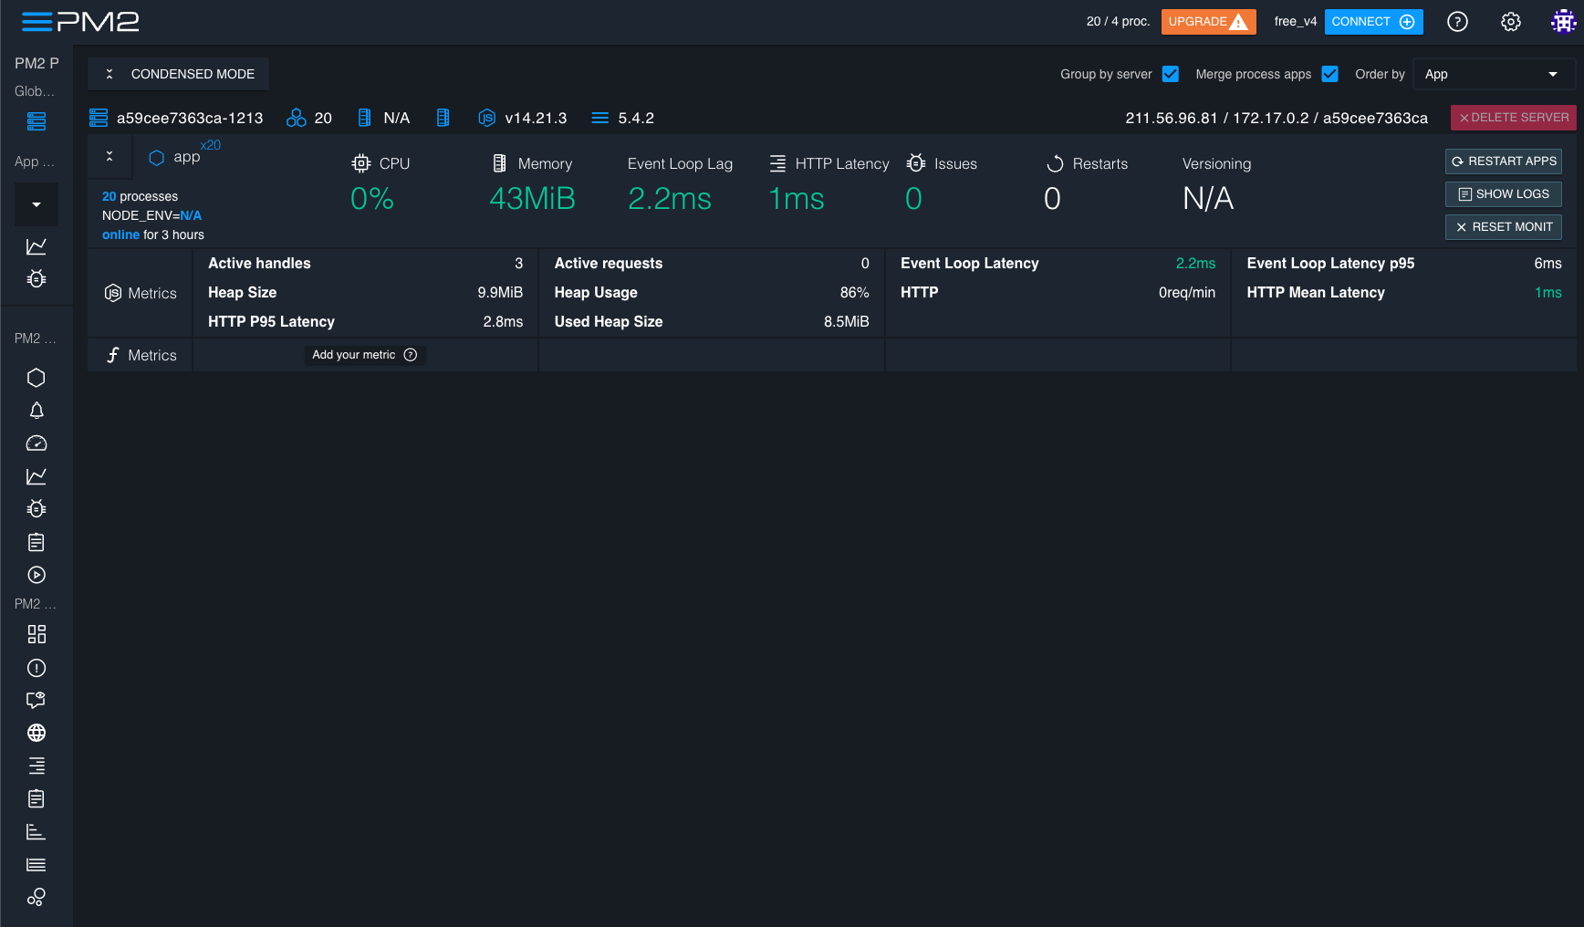Click the 20 / 4 proc. counter

pyautogui.click(x=1118, y=22)
